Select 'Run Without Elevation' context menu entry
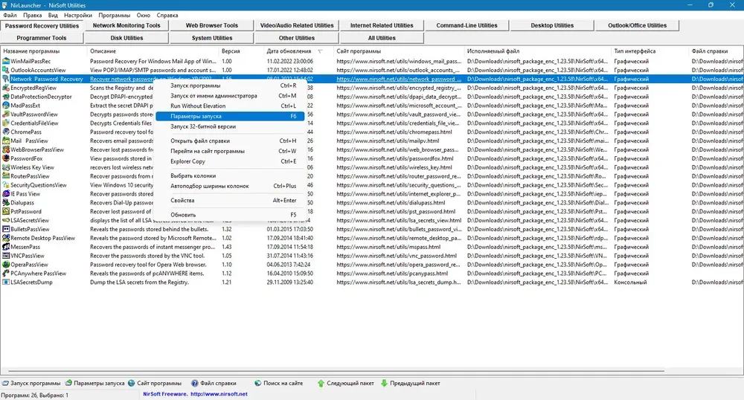Screen dimensions: 744x400 pos(230,106)
